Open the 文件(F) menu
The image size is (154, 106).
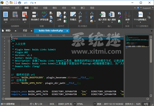(6, 8)
